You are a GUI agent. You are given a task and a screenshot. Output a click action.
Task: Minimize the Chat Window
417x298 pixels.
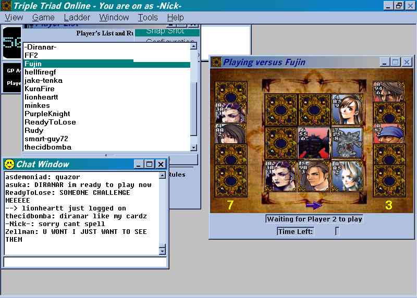139,164
